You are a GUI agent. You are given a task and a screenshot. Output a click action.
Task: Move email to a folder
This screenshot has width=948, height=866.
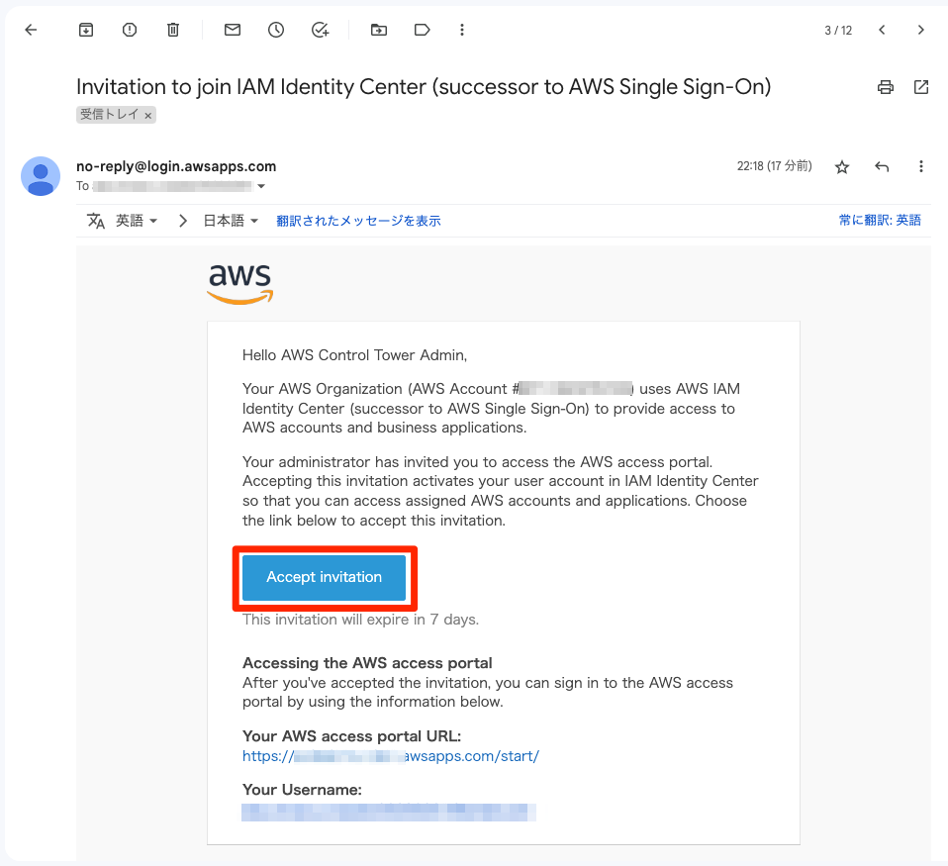pyautogui.click(x=378, y=30)
